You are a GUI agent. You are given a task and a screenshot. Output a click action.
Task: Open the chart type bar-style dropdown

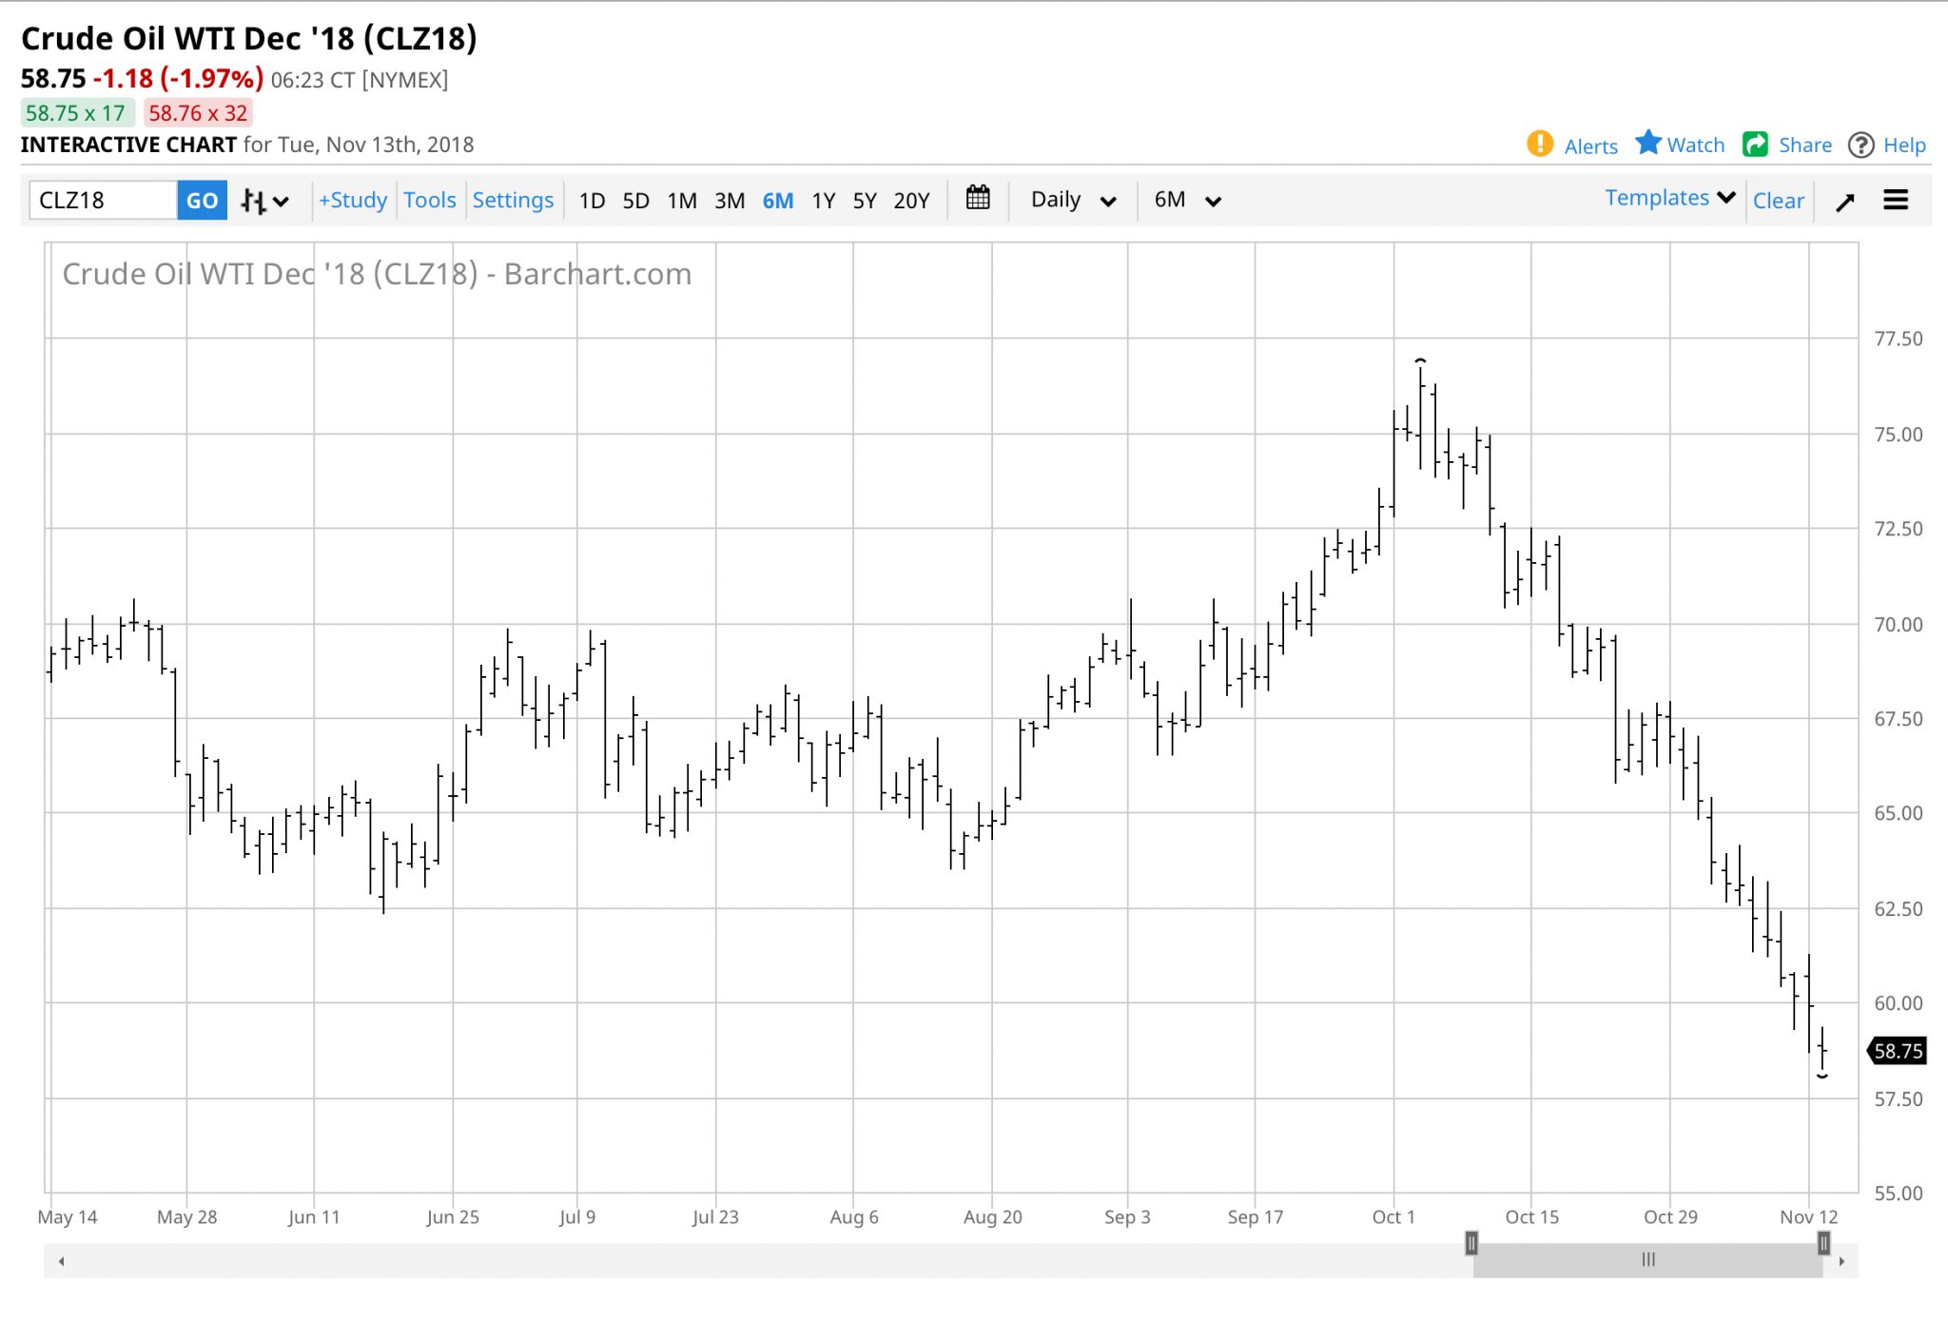coord(264,201)
